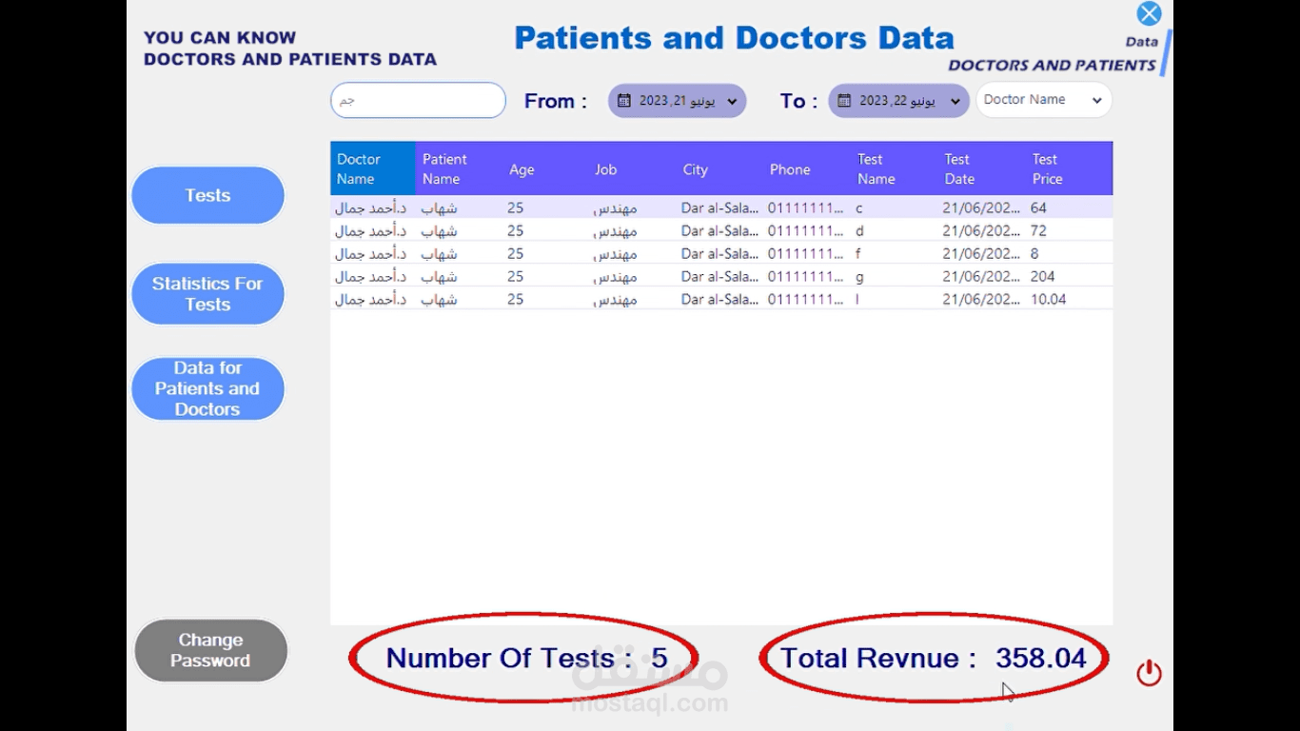The image size is (1300, 731).
Task: Click the City column header
Action: point(696,169)
